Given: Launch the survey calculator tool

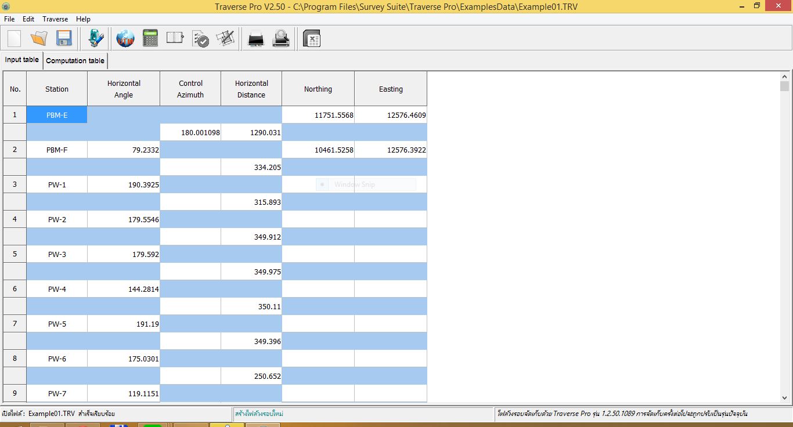Looking at the screenshot, I should point(150,38).
